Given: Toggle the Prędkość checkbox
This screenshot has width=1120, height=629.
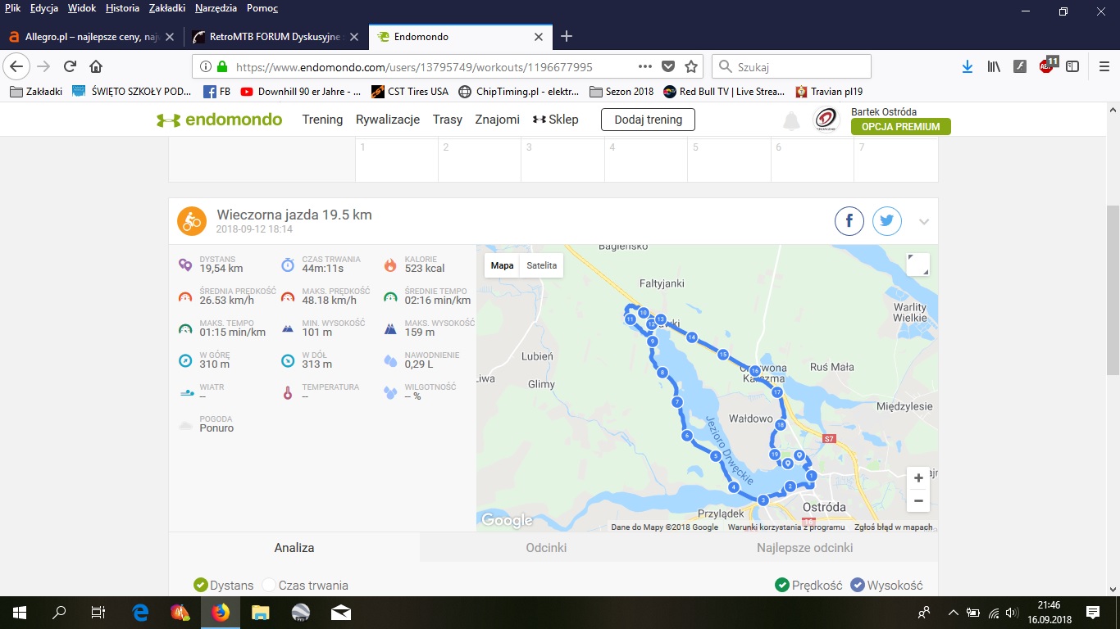Looking at the screenshot, I should (x=782, y=585).
